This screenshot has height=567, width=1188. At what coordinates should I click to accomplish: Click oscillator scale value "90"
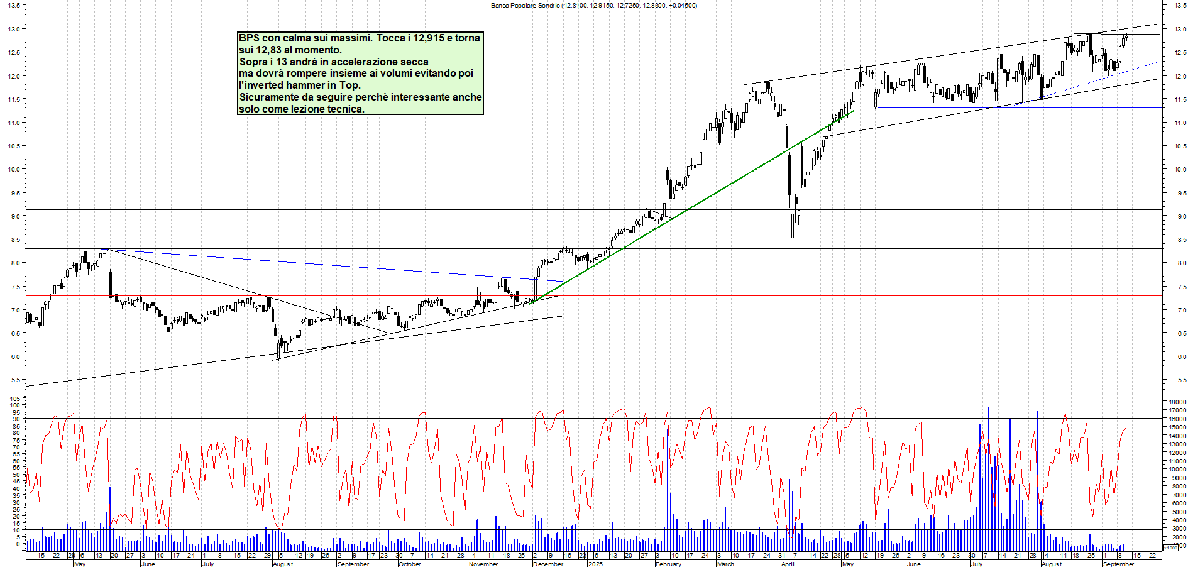(x=17, y=419)
